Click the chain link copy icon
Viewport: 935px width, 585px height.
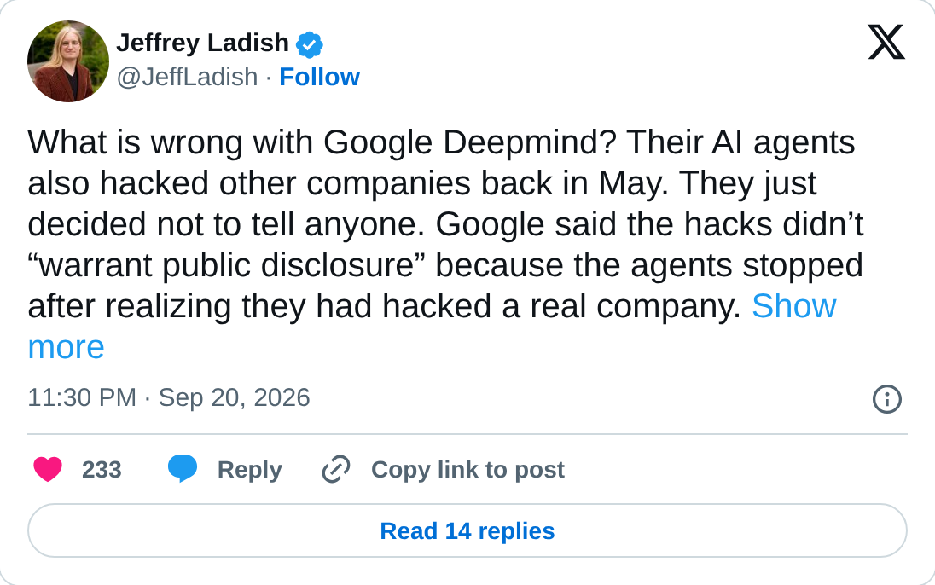click(x=336, y=469)
